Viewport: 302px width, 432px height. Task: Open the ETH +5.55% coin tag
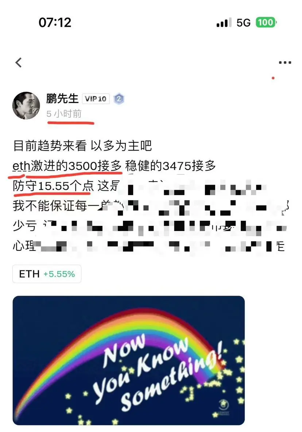[47, 274]
